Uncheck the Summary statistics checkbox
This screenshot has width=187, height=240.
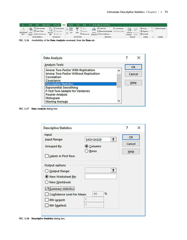point(46,188)
